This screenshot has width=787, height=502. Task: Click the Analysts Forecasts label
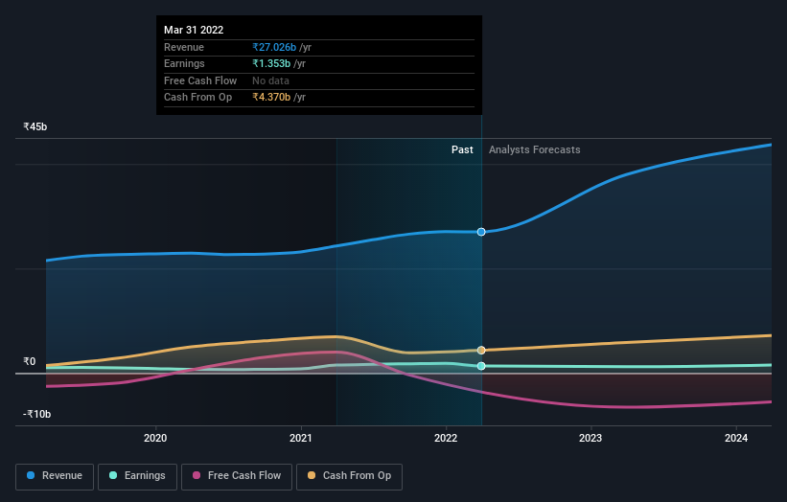tap(535, 150)
